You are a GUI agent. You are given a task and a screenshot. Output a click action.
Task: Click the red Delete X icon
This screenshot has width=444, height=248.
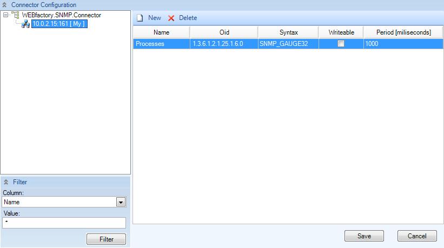click(x=171, y=18)
